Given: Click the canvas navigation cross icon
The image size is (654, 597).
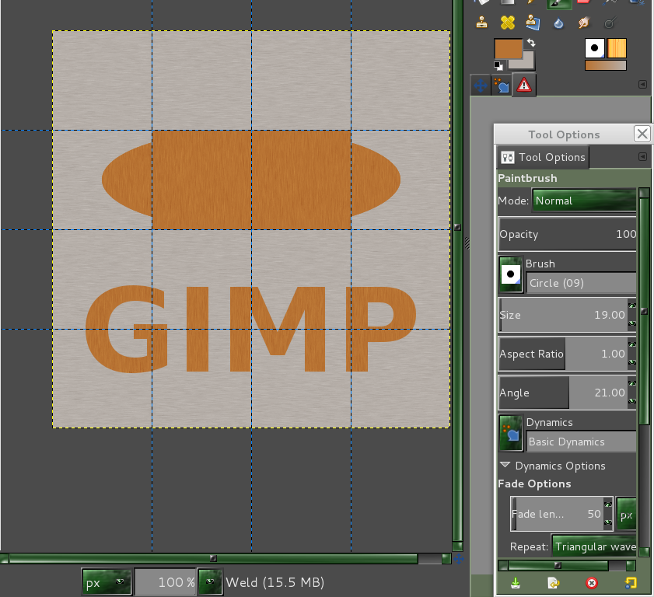Looking at the screenshot, I should (x=458, y=559).
